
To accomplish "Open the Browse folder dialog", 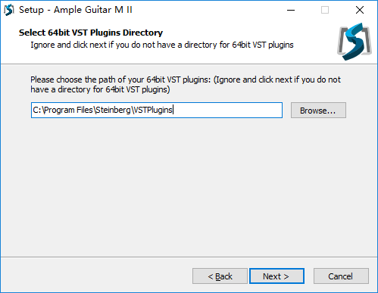I will pyautogui.click(x=318, y=111).
